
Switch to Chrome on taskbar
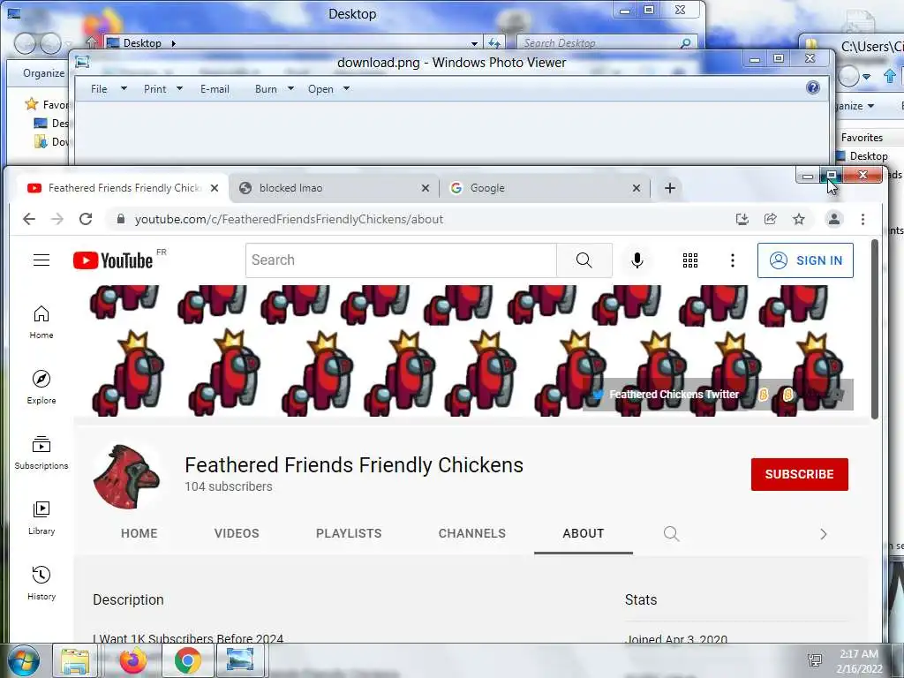187,660
